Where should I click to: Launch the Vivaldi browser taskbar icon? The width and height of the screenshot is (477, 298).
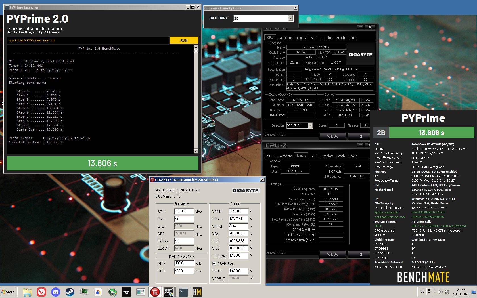pos(41,292)
